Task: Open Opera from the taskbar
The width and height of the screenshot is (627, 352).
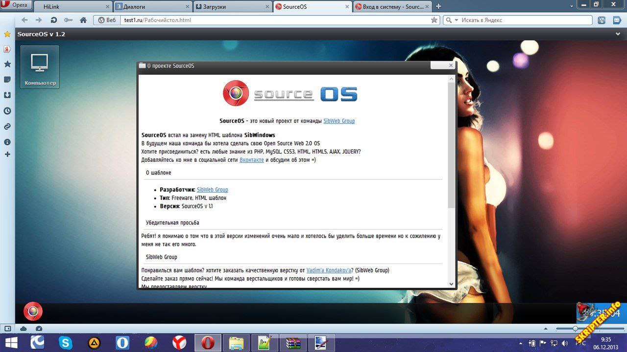Action: click(x=208, y=343)
